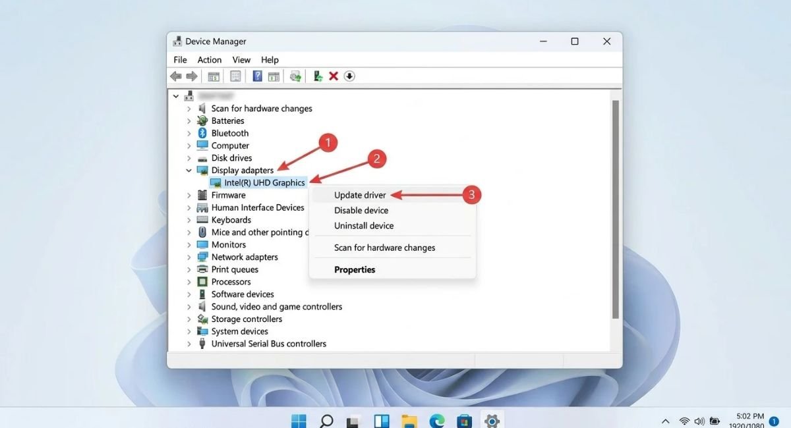Click the Batteries category icon
The height and width of the screenshot is (428, 791).
click(202, 121)
